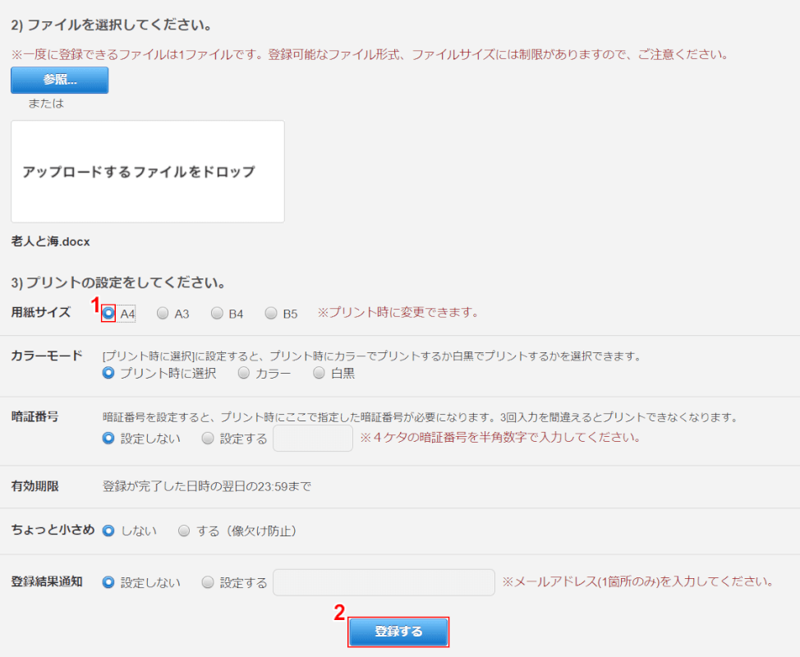Select A3 paper size
Viewport: 800px width, 657px height.
click(x=163, y=313)
